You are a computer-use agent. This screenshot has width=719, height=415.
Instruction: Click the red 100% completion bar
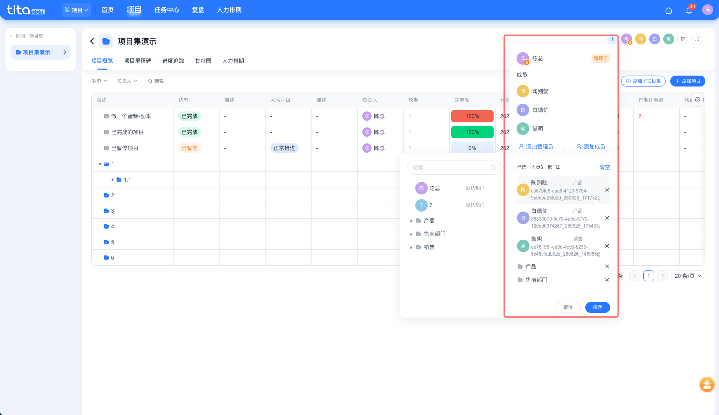pyautogui.click(x=472, y=116)
